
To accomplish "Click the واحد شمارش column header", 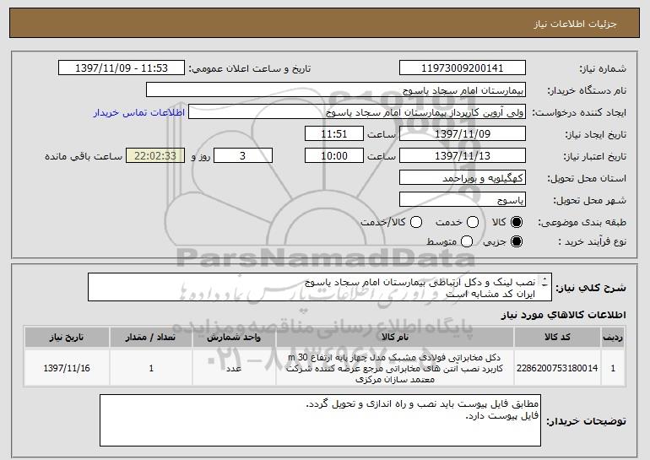I will coord(234,338).
